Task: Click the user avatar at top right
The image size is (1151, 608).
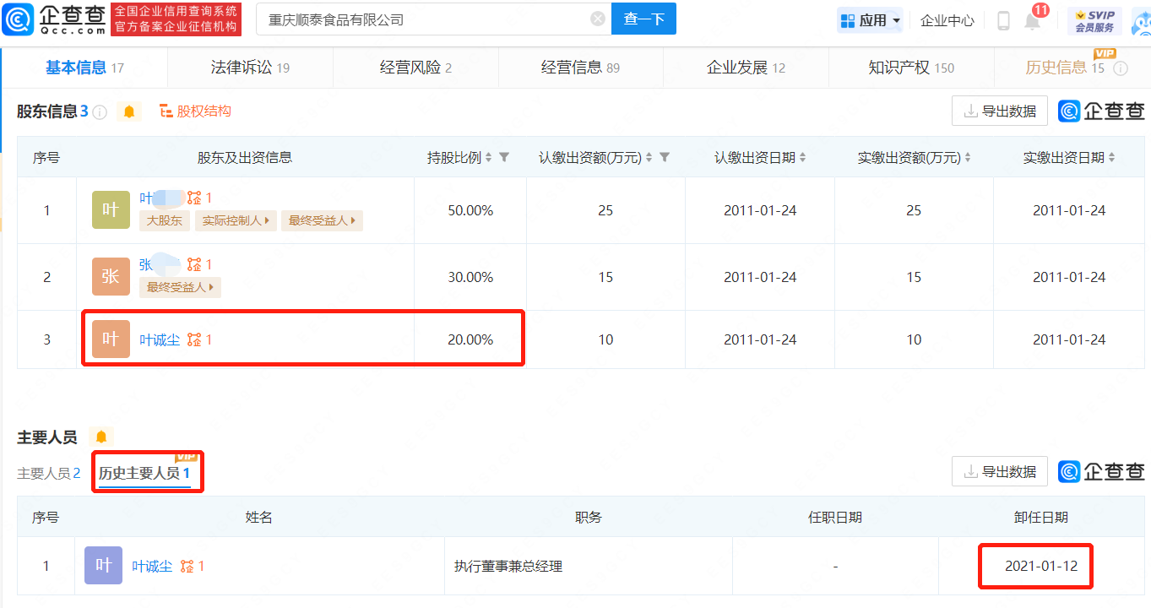Action: click(x=1141, y=21)
